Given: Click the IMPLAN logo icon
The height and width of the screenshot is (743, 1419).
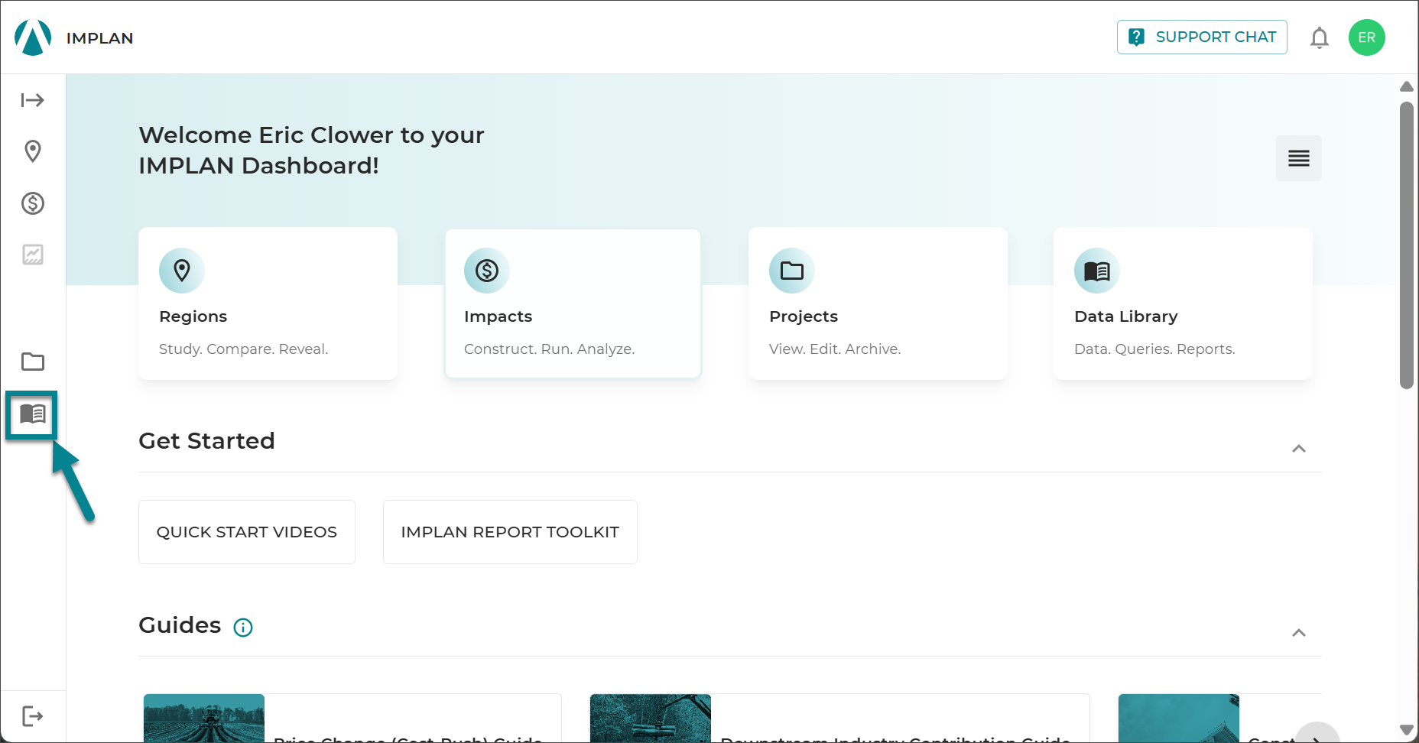Looking at the screenshot, I should pos(33,37).
